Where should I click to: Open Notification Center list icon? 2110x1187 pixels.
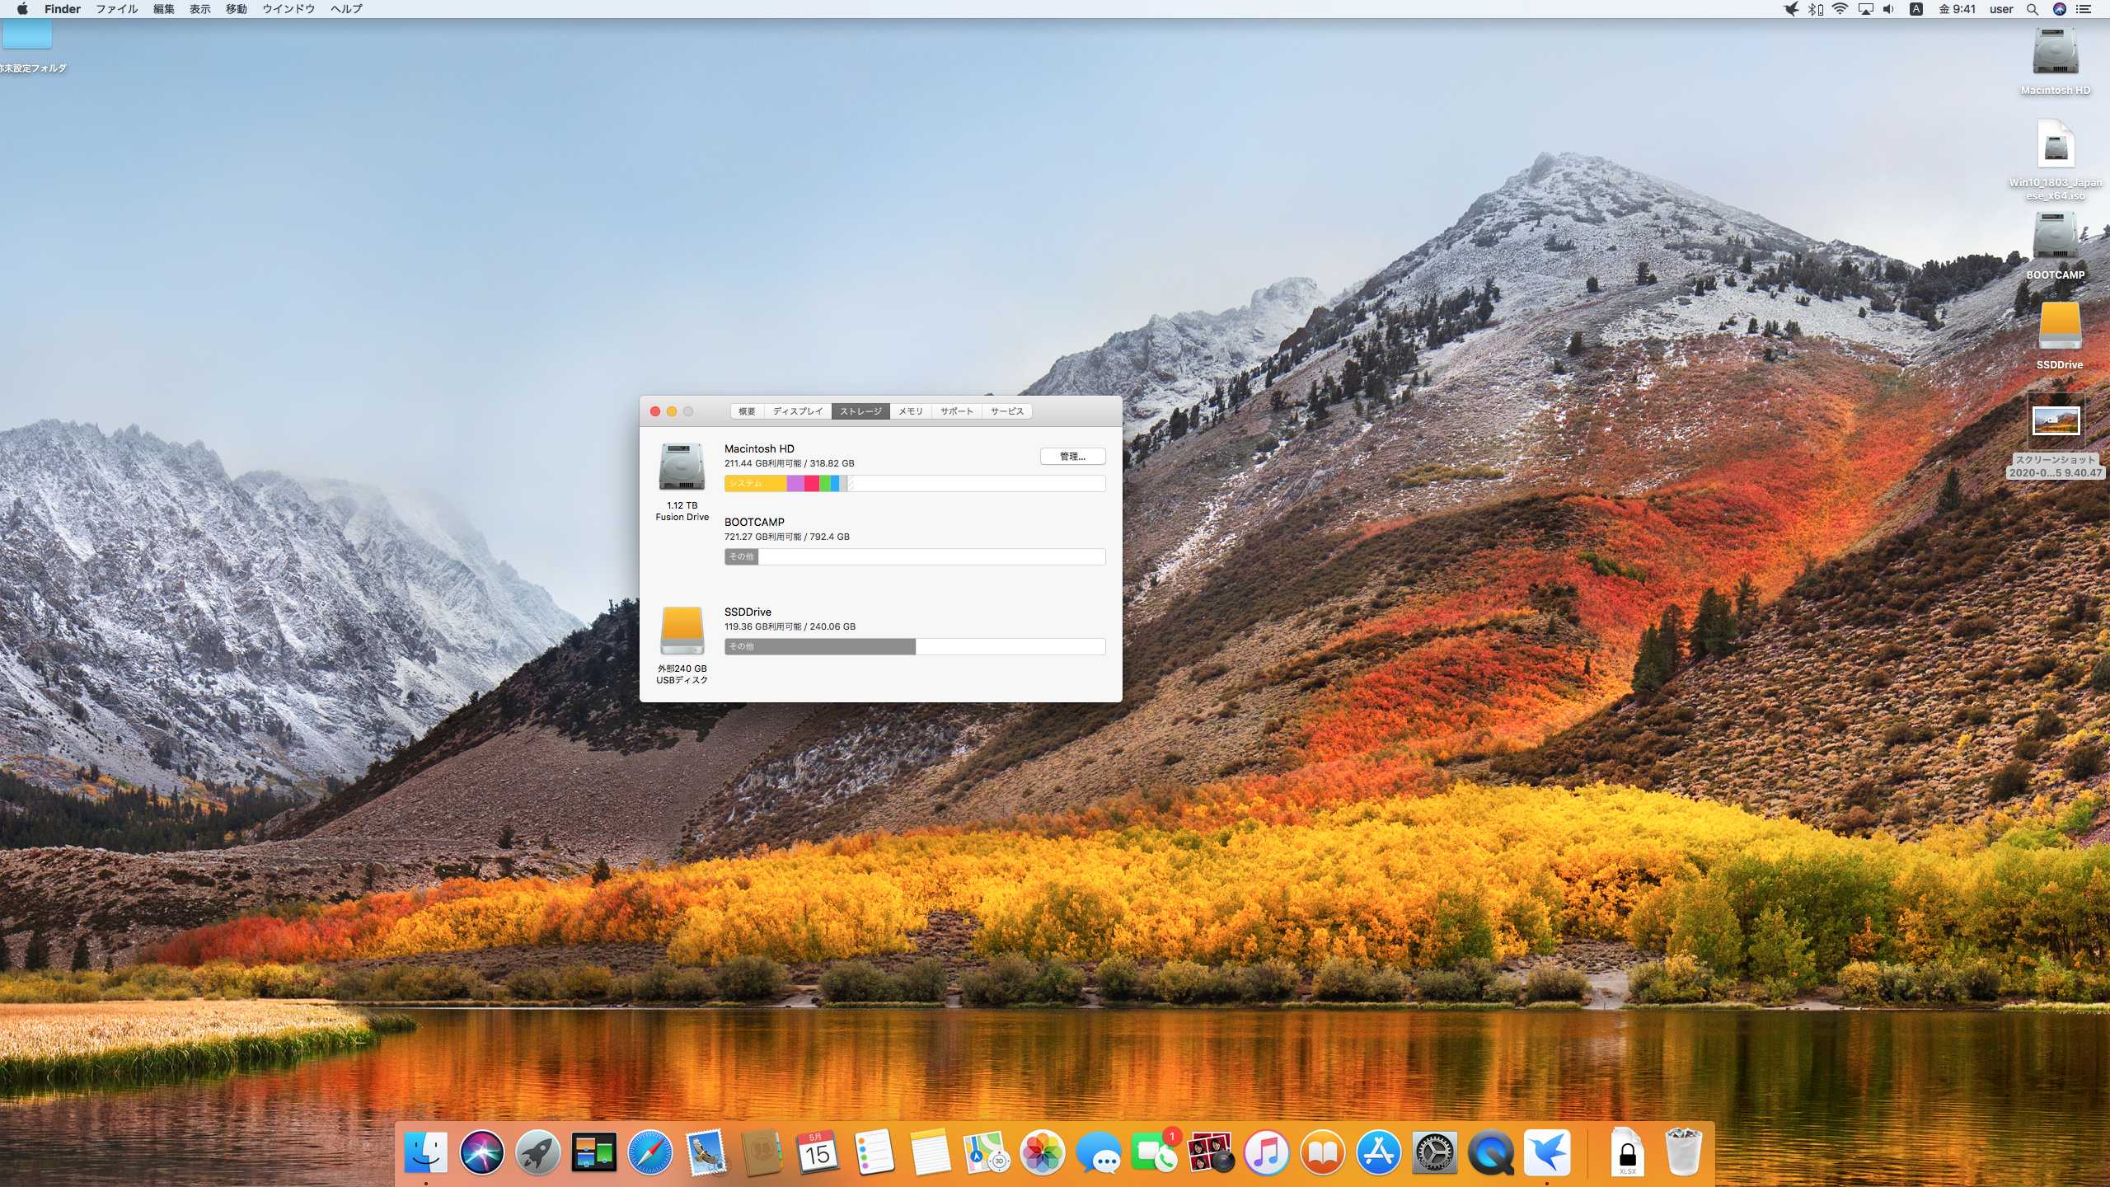2084,9
